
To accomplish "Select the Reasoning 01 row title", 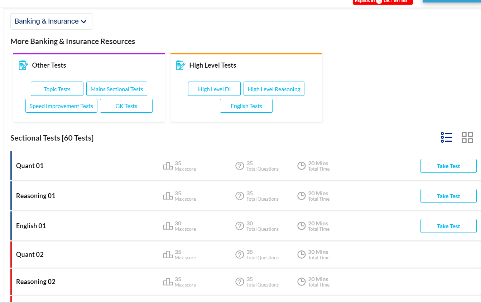I will (36, 196).
